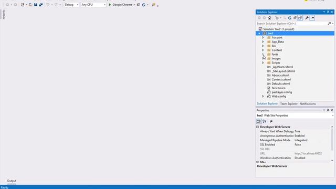Select the Images folder

pyautogui.click(x=276, y=58)
